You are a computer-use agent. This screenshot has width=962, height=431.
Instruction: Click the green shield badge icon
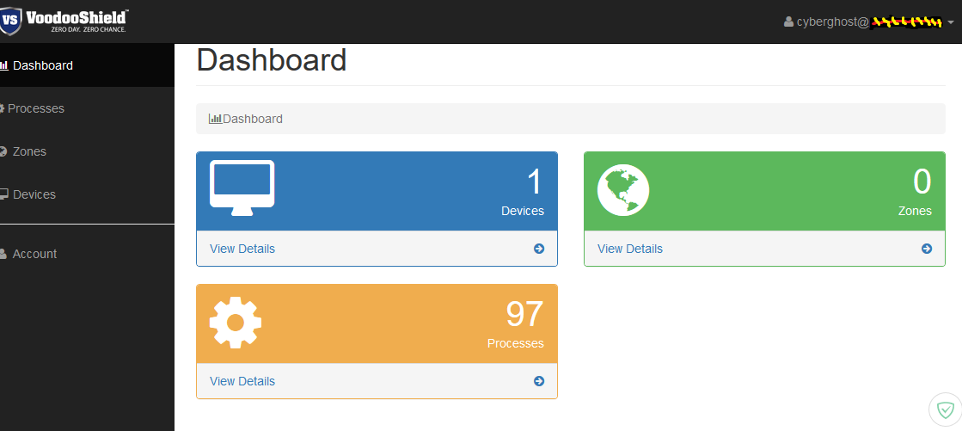tap(946, 409)
